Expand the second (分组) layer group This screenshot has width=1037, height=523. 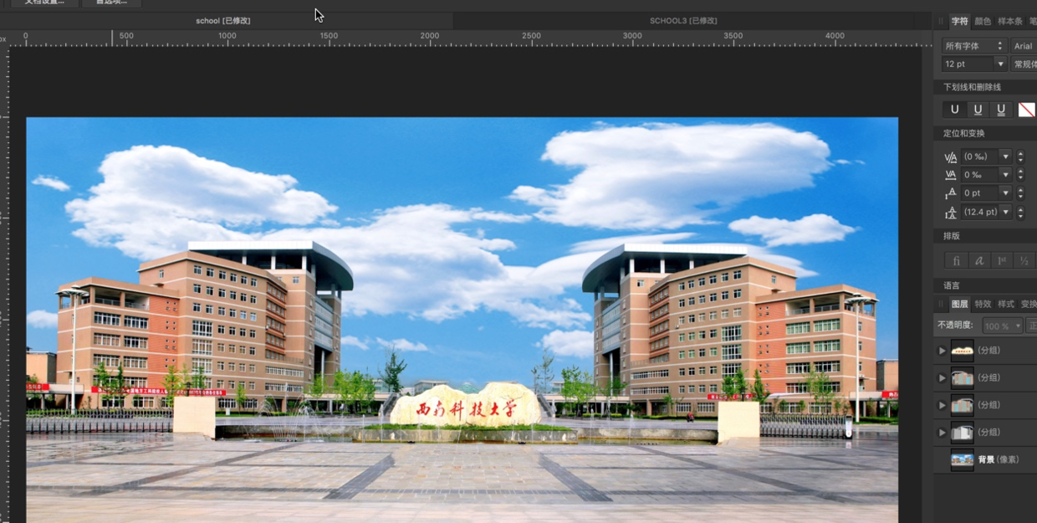[942, 378]
